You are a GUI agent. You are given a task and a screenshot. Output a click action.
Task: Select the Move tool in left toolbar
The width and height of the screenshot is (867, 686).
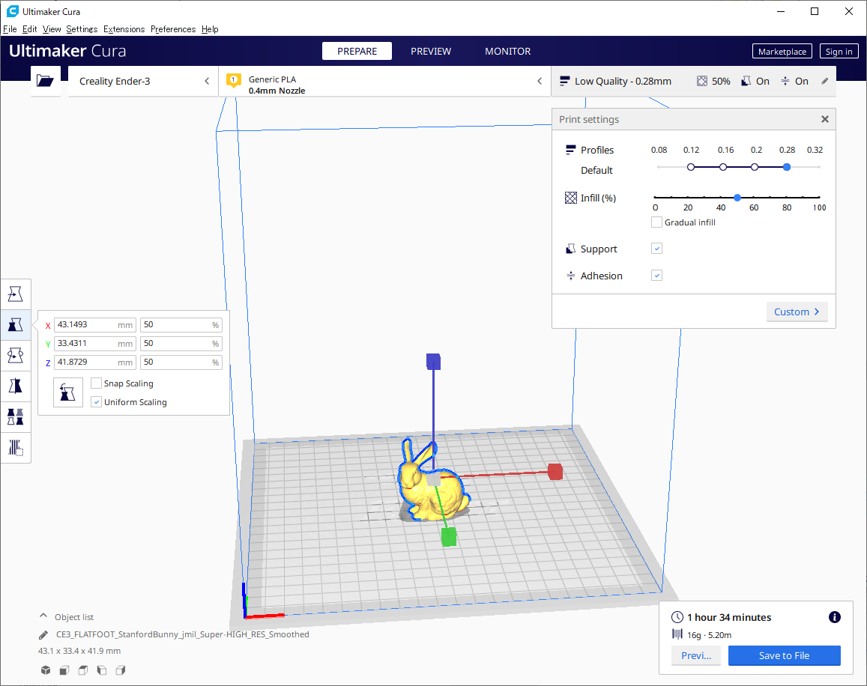click(16, 294)
